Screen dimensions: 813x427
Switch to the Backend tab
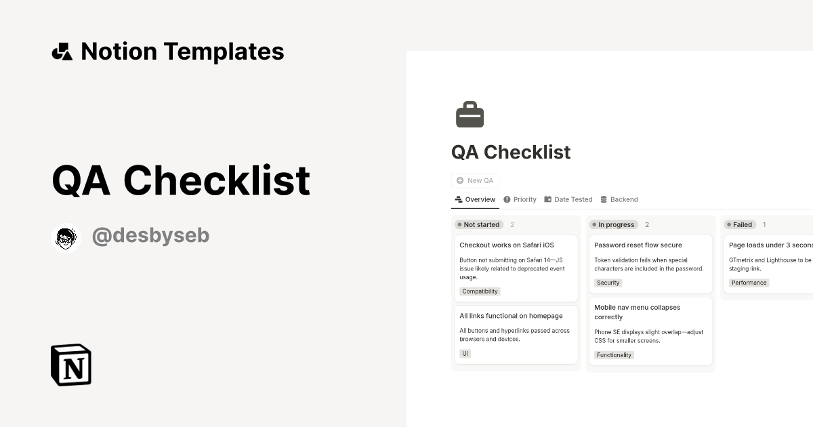coord(623,199)
